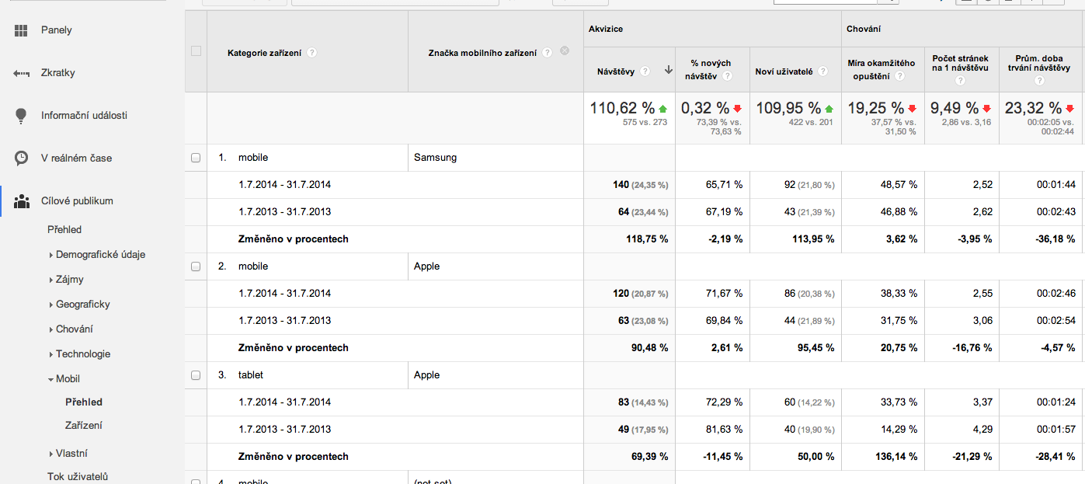Click the Zkratky arrow icon
Image resolution: width=1085 pixels, height=484 pixels.
point(21,73)
